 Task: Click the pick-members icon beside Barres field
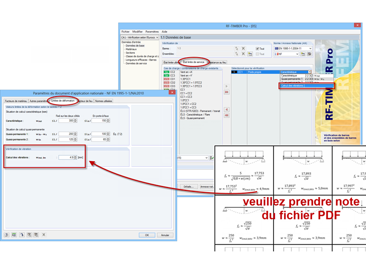coord(236,49)
